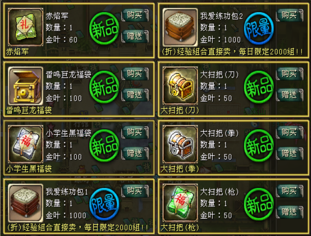Screen dimensions: 311x236
Task: Gift 大扫把(枪) using its 赠送 button
Action: 289,212
